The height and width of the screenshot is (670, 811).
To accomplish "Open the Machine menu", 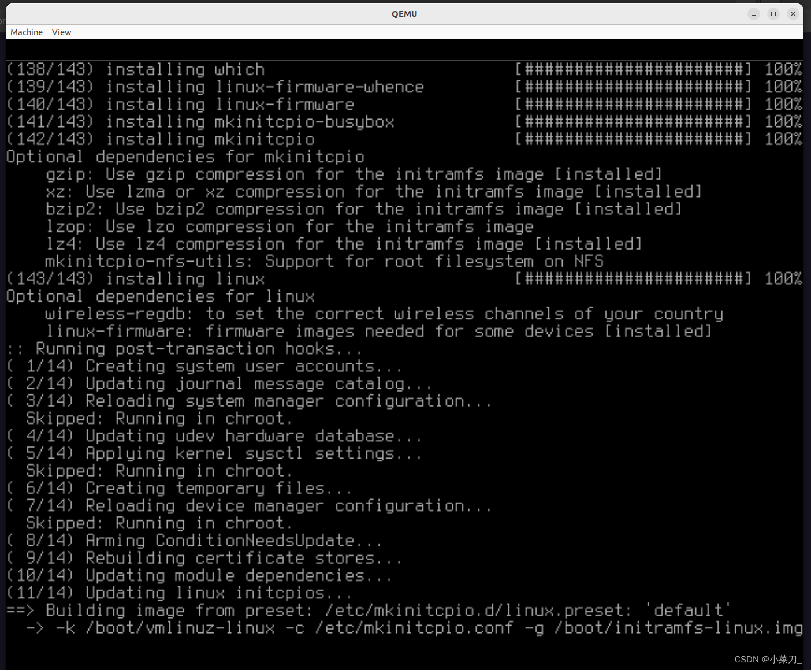I will pyautogui.click(x=26, y=32).
